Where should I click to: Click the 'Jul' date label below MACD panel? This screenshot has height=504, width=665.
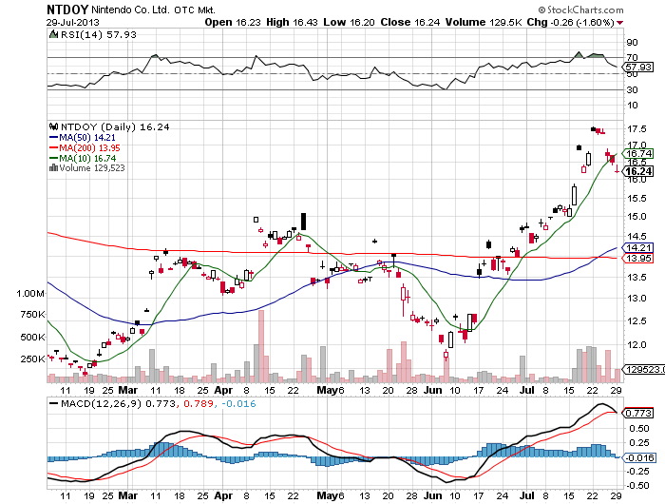[x=526, y=495]
